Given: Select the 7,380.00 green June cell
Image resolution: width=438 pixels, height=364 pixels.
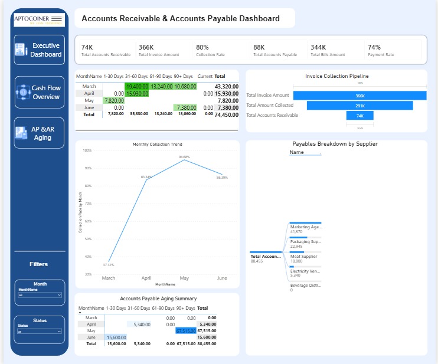Looking at the screenshot, I should click(185, 108).
